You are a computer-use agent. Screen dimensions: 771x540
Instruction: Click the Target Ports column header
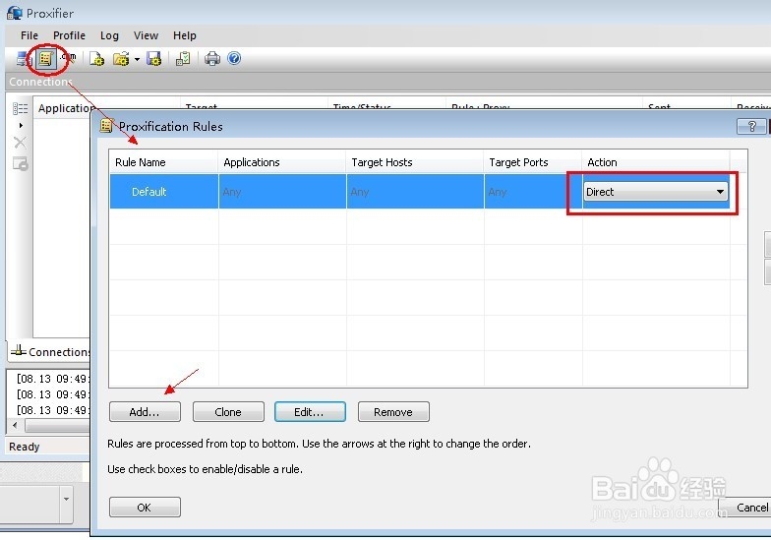pos(533,162)
